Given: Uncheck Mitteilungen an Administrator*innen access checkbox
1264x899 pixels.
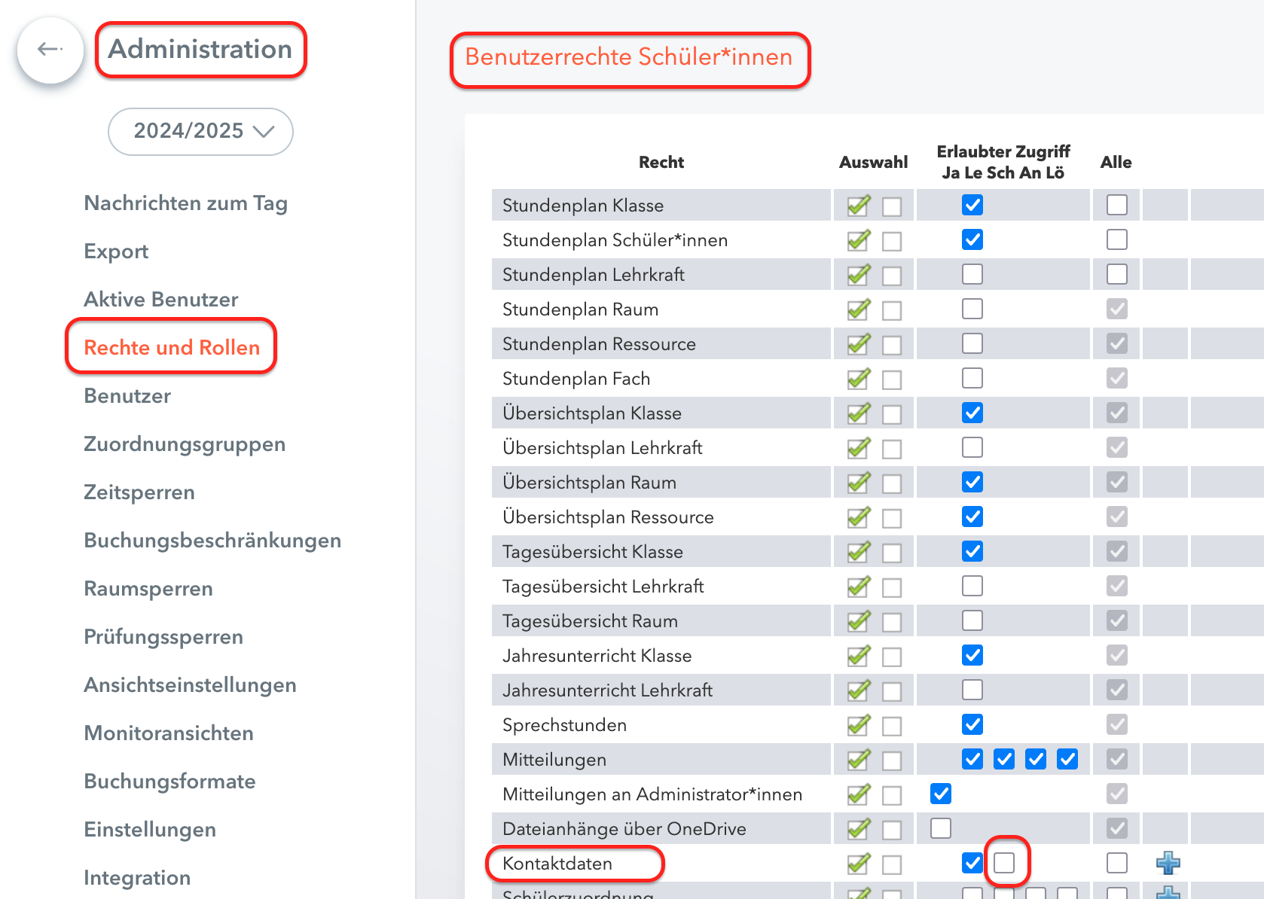Looking at the screenshot, I should click(941, 794).
